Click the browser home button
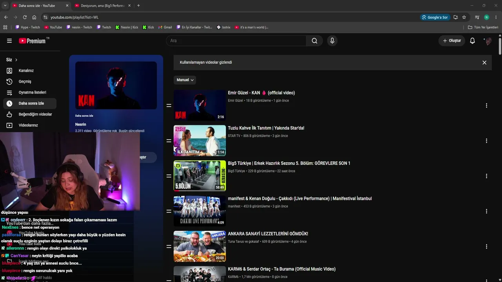Image resolution: width=502 pixels, height=282 pixels. tap(34, 17)
